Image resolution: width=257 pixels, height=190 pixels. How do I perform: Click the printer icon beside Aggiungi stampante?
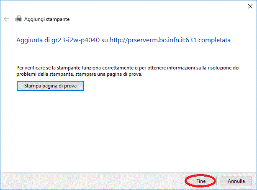[x=19, y=19]
